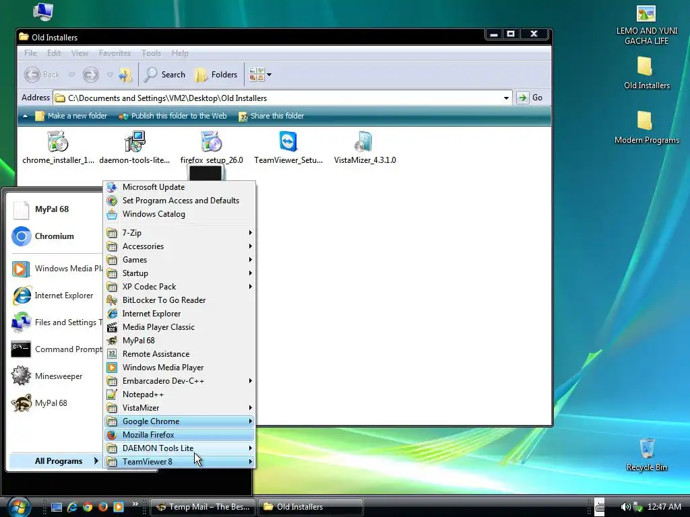Open Set Program Access and Defaults
Image resolution: width=690 pixels, height=517 pixels.
(x=179, y=201)
